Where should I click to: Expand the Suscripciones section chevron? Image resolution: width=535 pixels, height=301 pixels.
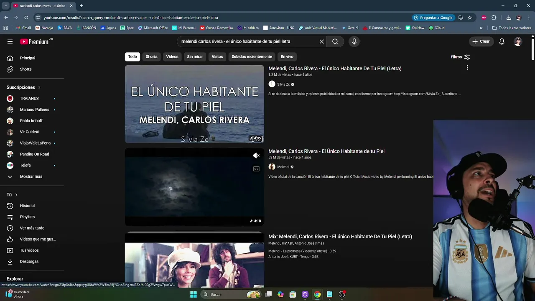39,87
